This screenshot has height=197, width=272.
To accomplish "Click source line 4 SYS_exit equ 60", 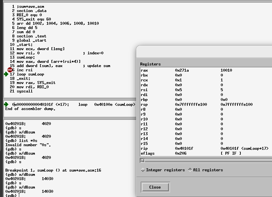I will point(34,19).
